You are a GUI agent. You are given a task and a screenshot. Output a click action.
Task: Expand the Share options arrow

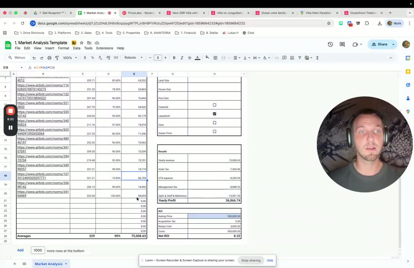(394, 44)
